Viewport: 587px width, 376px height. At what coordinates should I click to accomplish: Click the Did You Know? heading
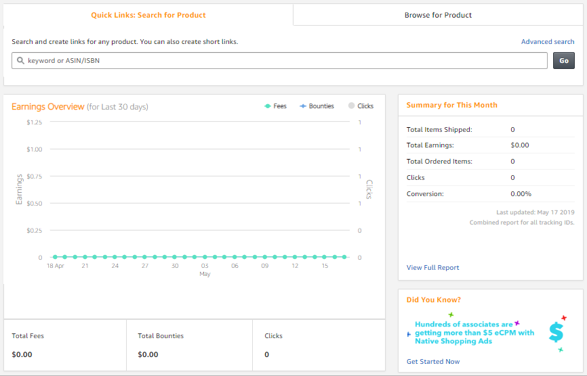434,300
